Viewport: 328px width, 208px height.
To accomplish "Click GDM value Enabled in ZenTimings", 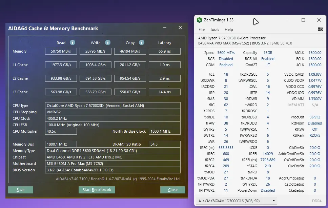I will pyautogui.click(x=226, y=65).
